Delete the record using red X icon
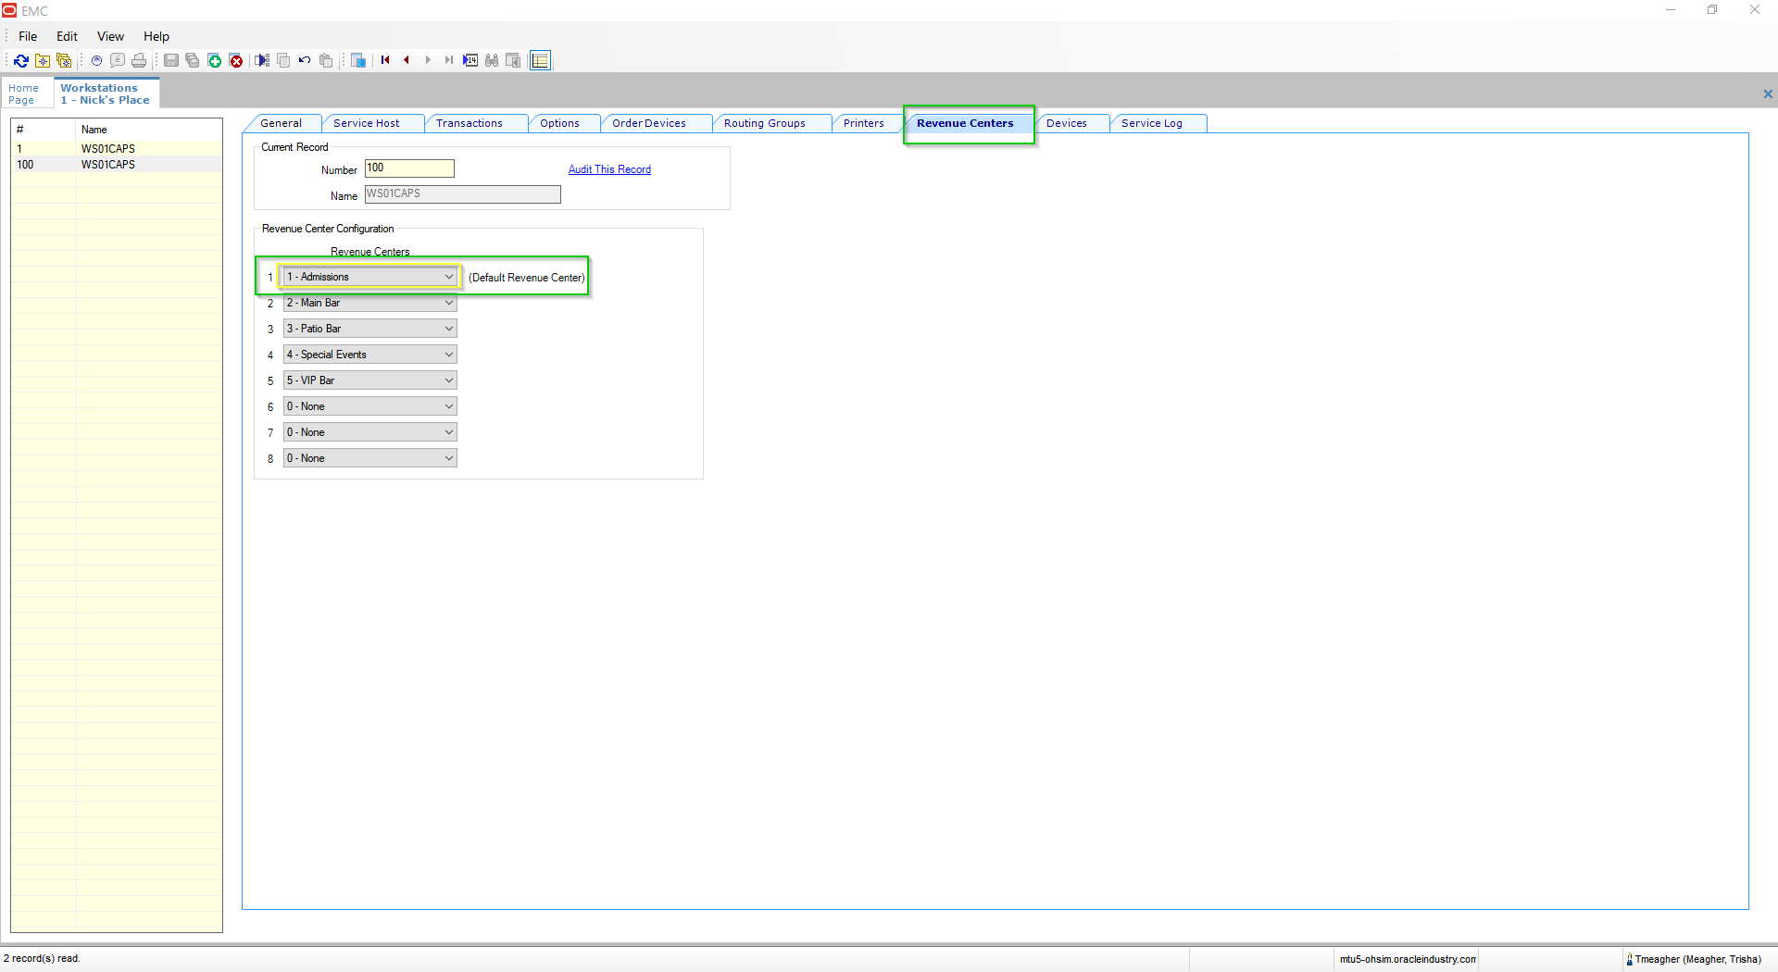 pos(236,60)
